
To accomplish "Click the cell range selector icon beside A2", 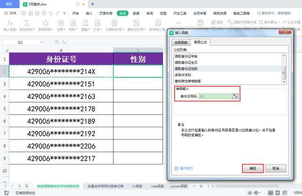I will 235,96.
